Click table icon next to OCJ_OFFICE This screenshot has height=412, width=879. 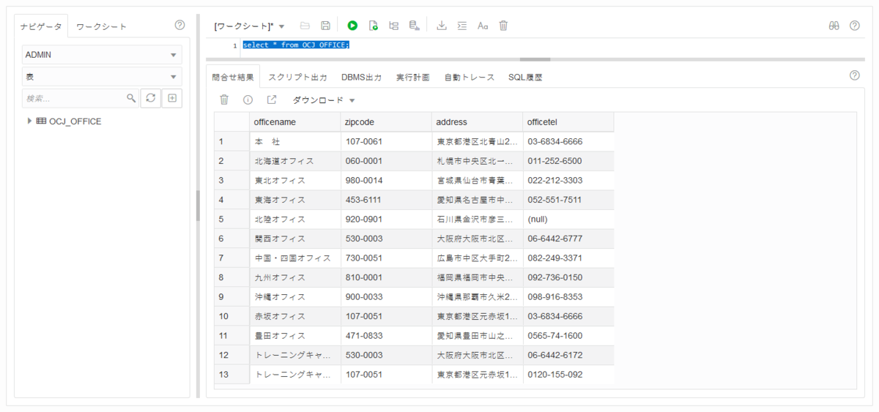[x=41, y=121]
